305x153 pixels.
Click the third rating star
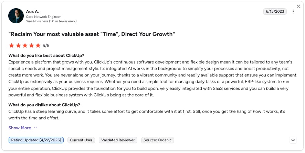(25, 46)
